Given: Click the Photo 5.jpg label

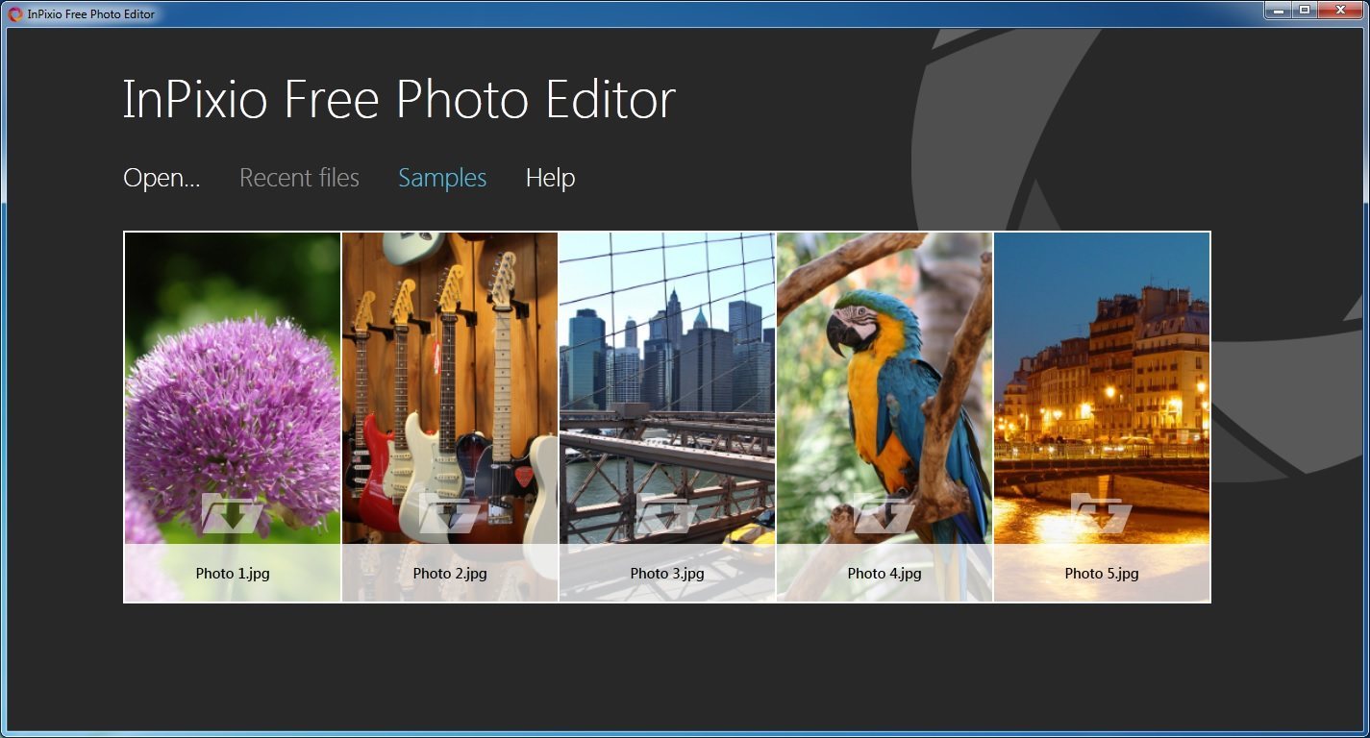Looking at the screenshot, I should point(1102,574).
